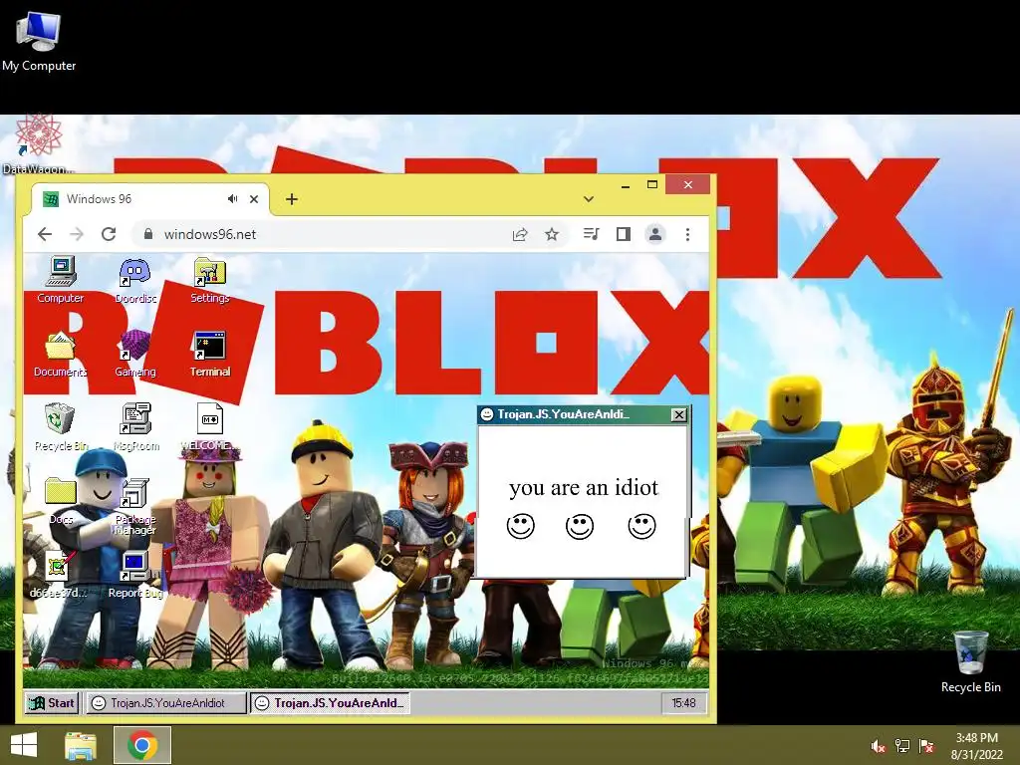Open the Documents folder icon
Viewport: 1020px width, 765px height.
(60, 355)
